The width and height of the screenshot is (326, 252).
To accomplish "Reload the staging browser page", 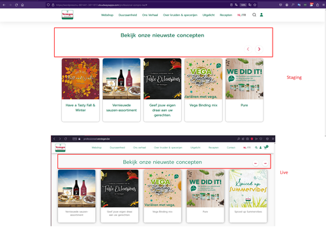I will pyautogui.click(x=16, y=5).
